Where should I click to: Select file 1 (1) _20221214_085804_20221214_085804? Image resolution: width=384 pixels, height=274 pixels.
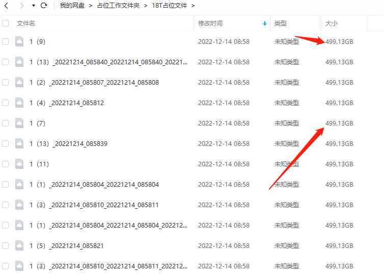[94, 184]
